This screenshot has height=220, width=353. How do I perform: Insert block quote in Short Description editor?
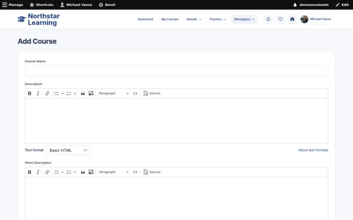[x=83, y=172]
